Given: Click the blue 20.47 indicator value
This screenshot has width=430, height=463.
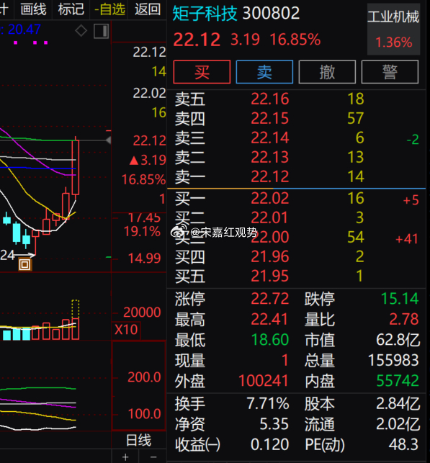Looking at the screenshot, I should (x=24, y=30).
